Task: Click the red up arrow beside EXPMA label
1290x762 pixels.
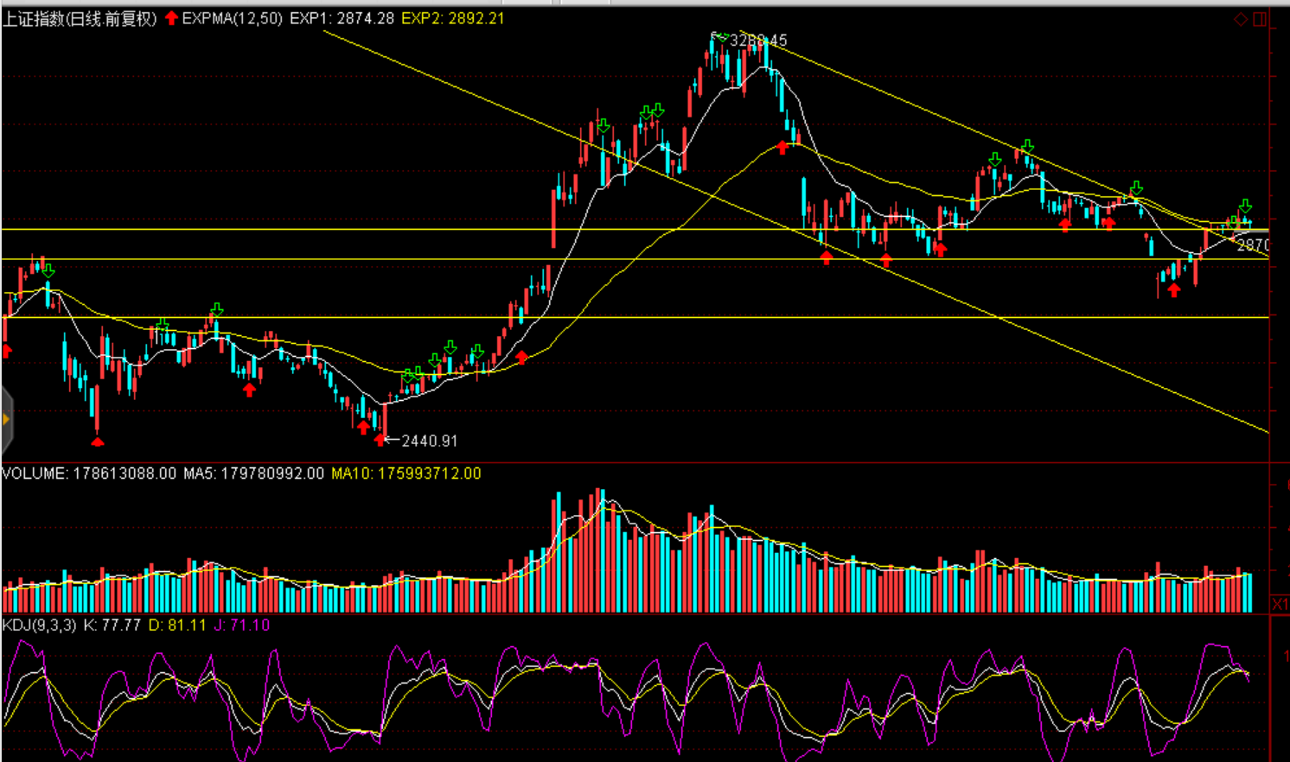Action: click(171, 18)
